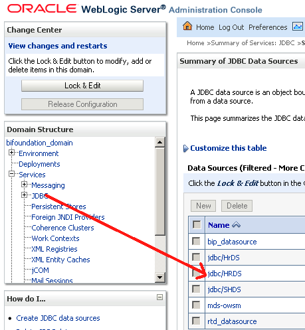Click Log Out in the toolbar
Image resolution: width=305 pixels, height=330 pixels.
tap(231, 27)
